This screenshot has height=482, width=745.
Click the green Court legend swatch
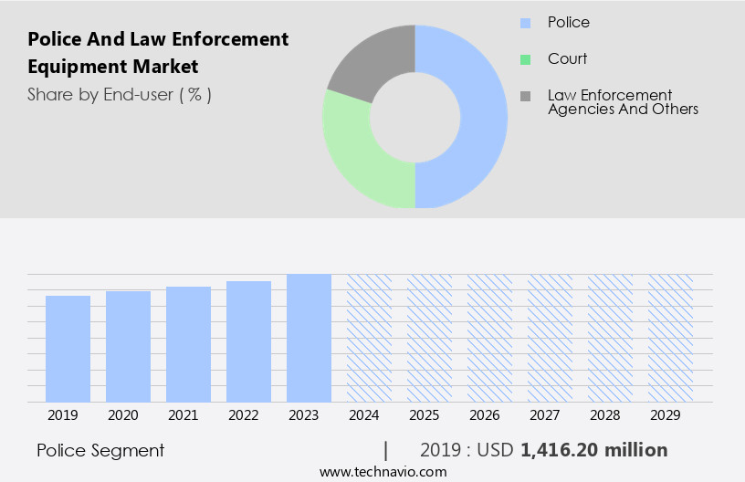[525, 59]
